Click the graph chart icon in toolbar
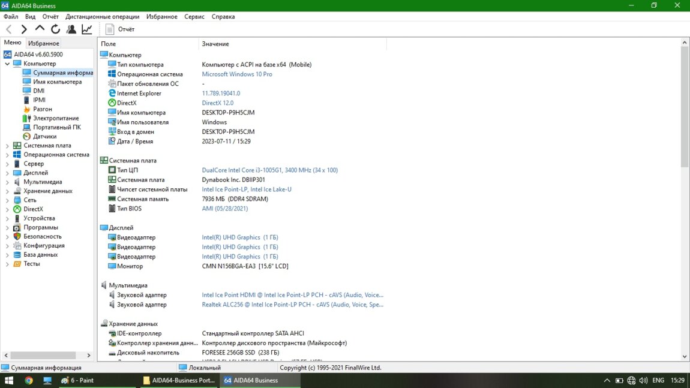 [87, 29]
